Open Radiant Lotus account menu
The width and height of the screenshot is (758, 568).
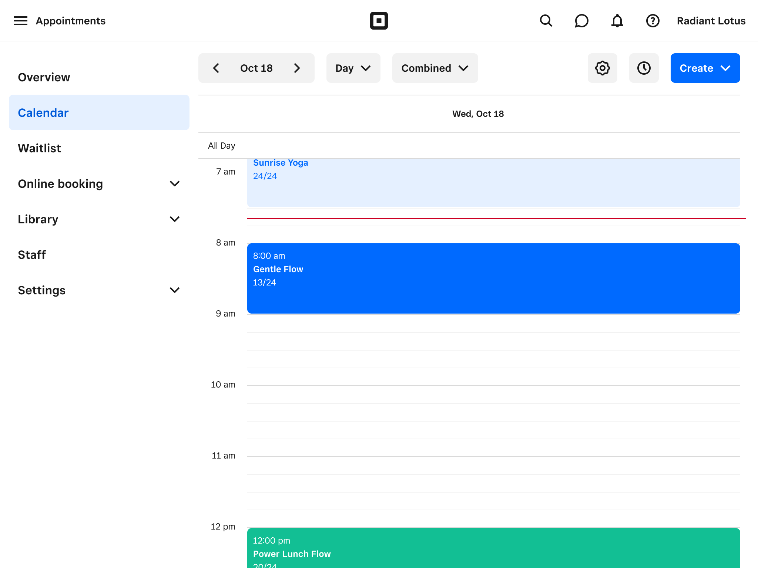coord(711,21)
